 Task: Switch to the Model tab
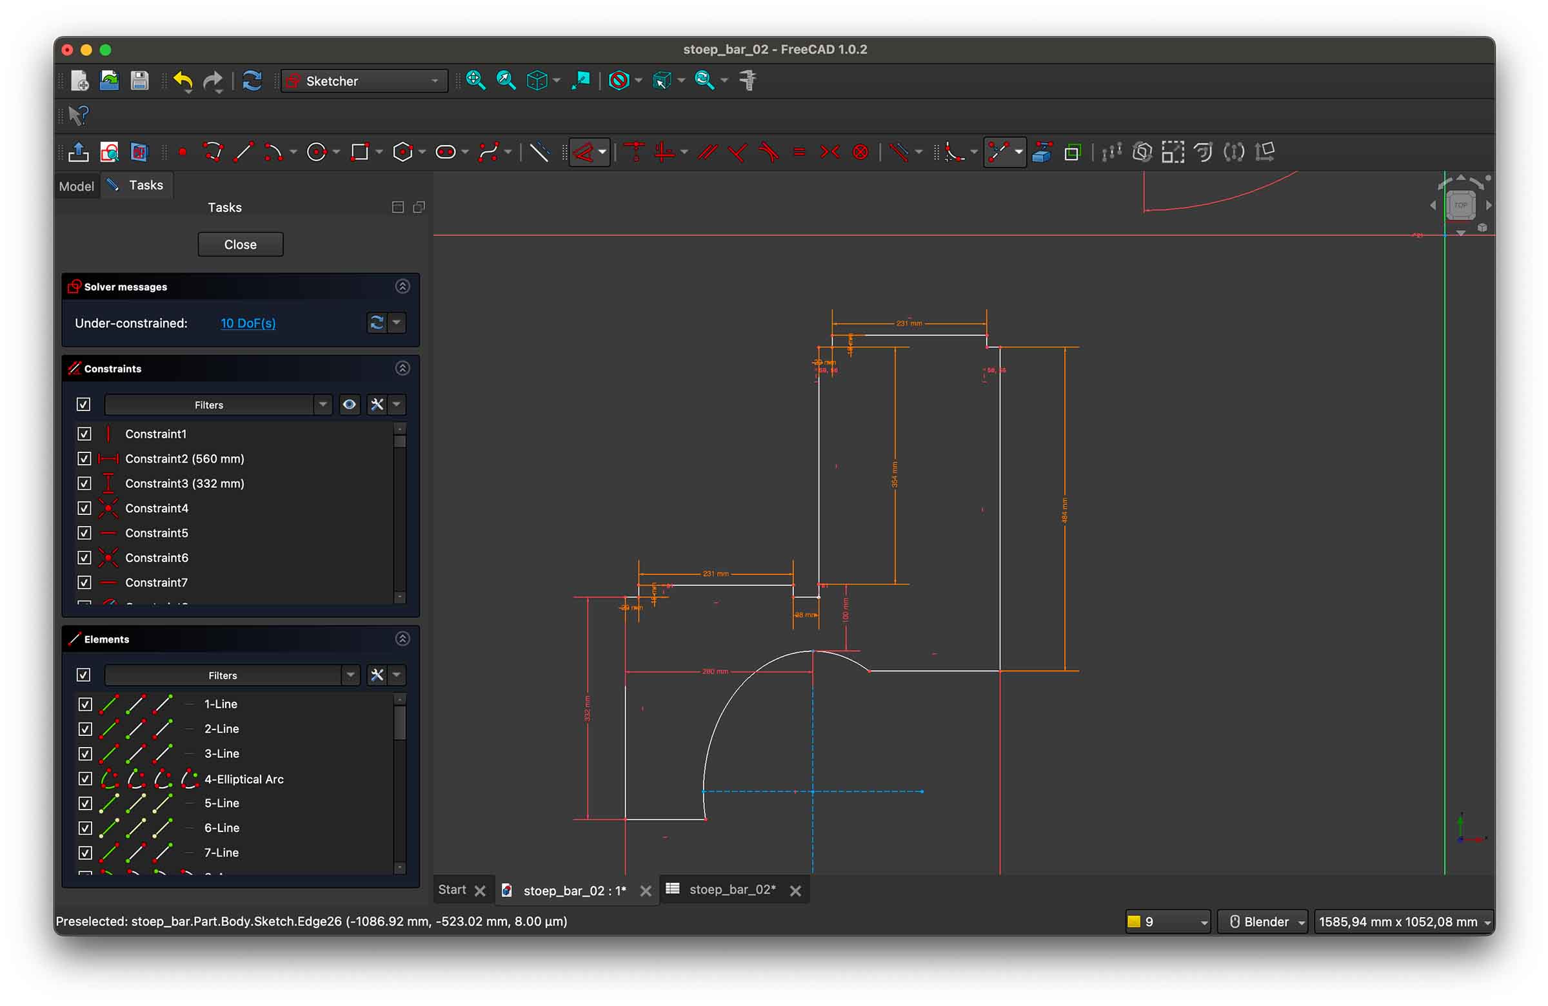(x=77, y=186)
